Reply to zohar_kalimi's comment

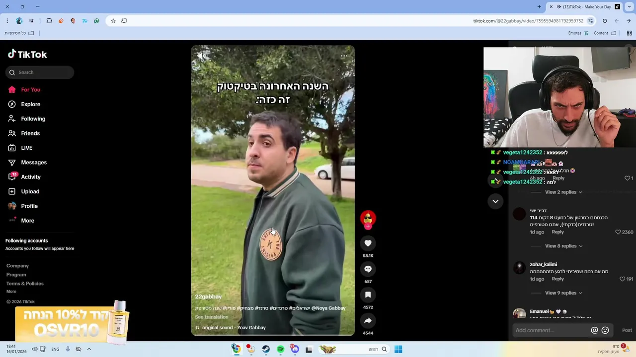click(558, 279)
